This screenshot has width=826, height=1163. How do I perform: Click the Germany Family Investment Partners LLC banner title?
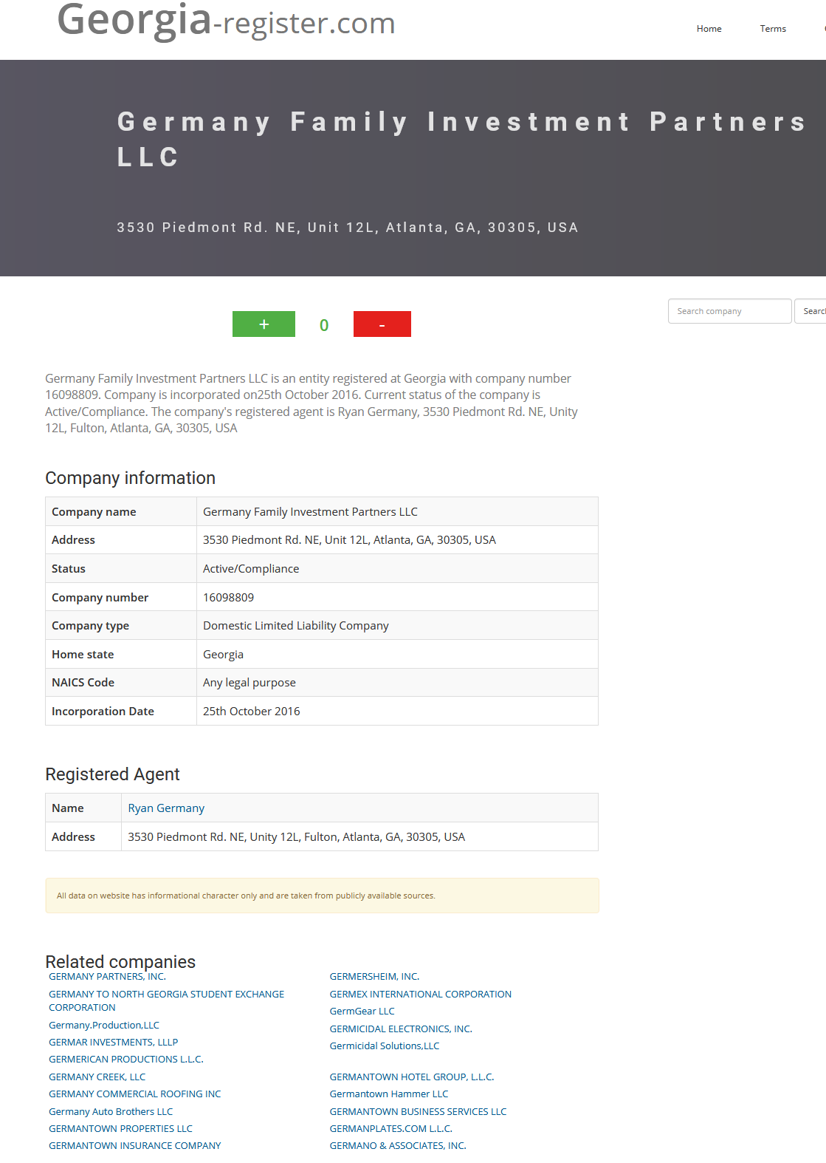click(x=461, y=139)
